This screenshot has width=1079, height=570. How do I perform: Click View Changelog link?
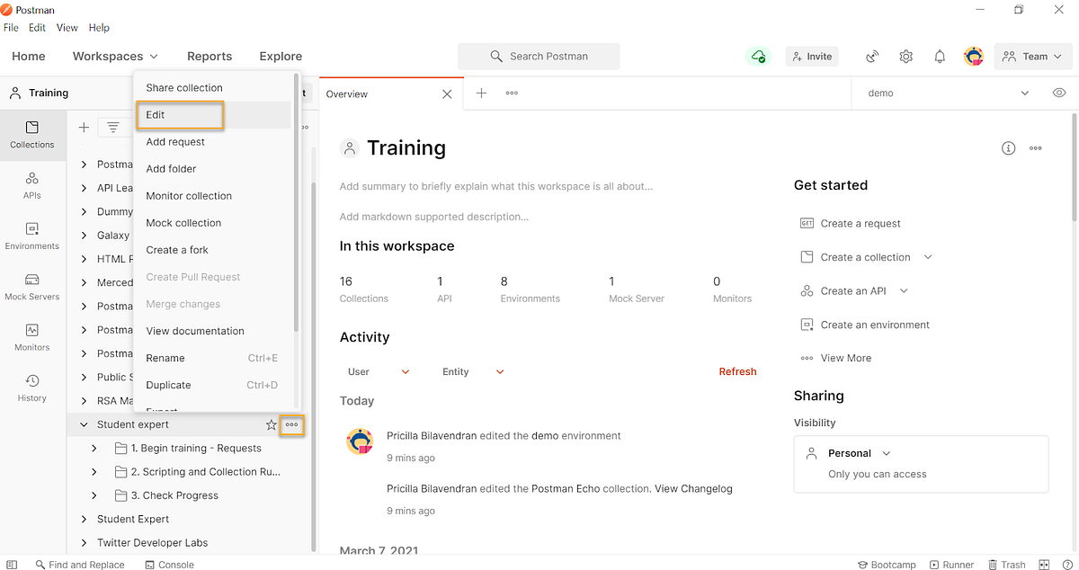coord(693,489)
